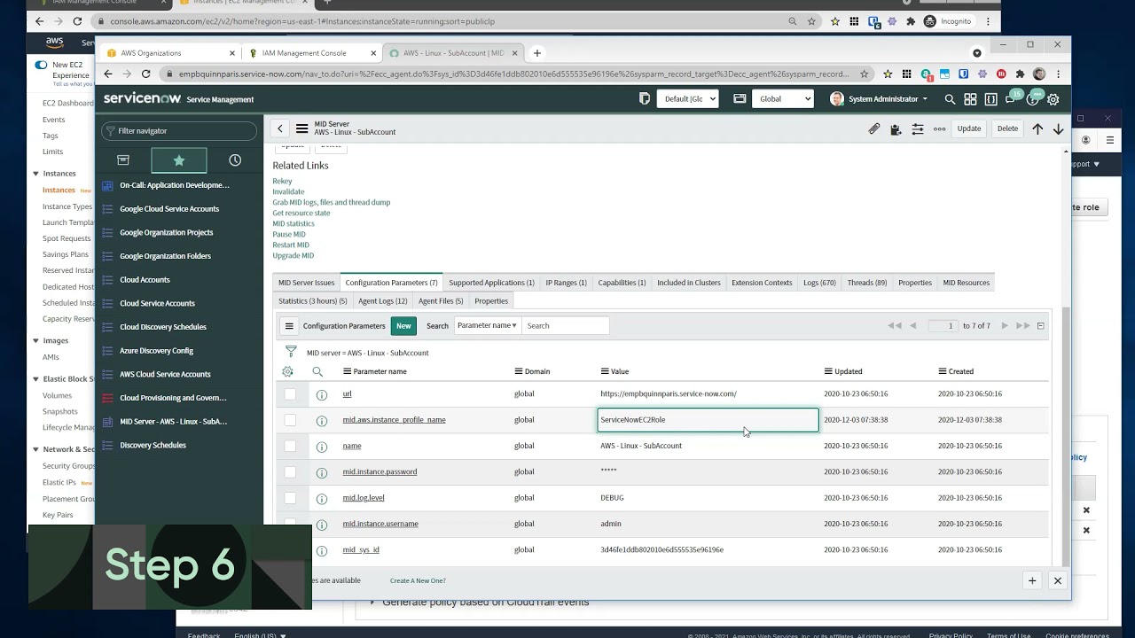Click the ServiceNowEC2Role value cell
This screenshot has height=638, width=1135.
(x=708, y=420)
